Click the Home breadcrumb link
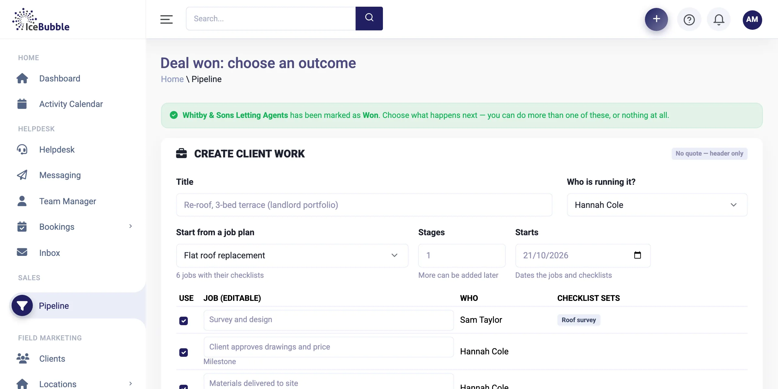The width and height of the screenshot is (778, 389). 172,79
